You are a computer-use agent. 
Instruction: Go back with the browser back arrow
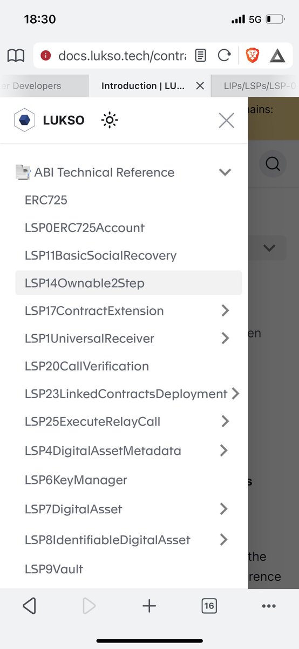(x=29, y=606)
